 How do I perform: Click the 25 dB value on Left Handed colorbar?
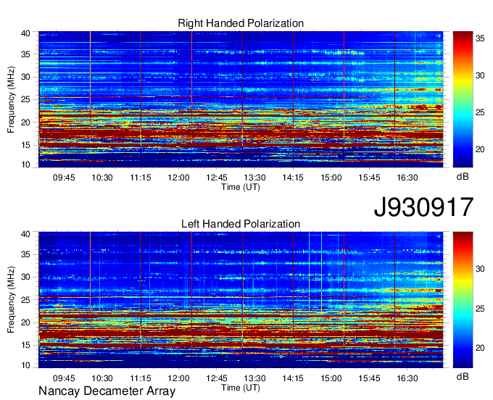[x=480, y=309]
